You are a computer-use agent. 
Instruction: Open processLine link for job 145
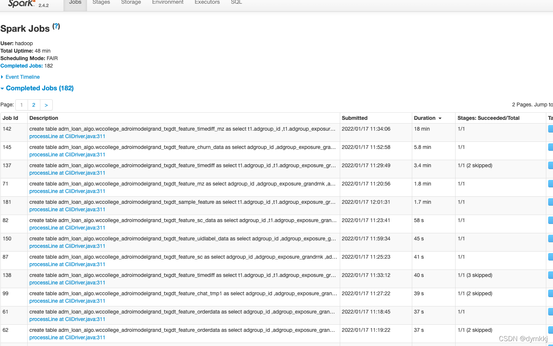click(67, 155)
